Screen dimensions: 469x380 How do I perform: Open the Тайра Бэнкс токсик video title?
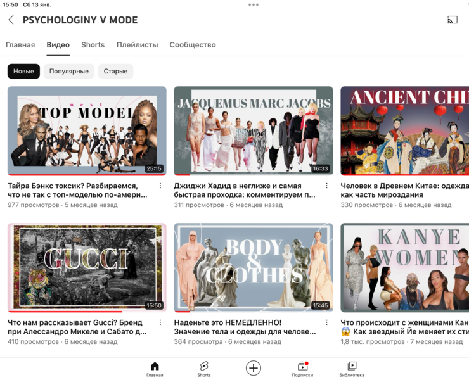tap(77, 191)
